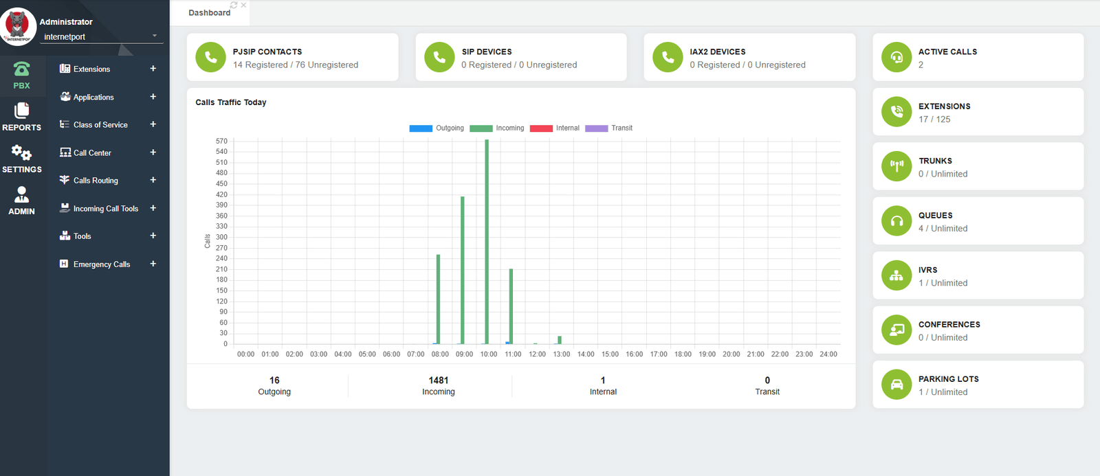
Task: Click the Tools menu icon
Action: point(65,236)
